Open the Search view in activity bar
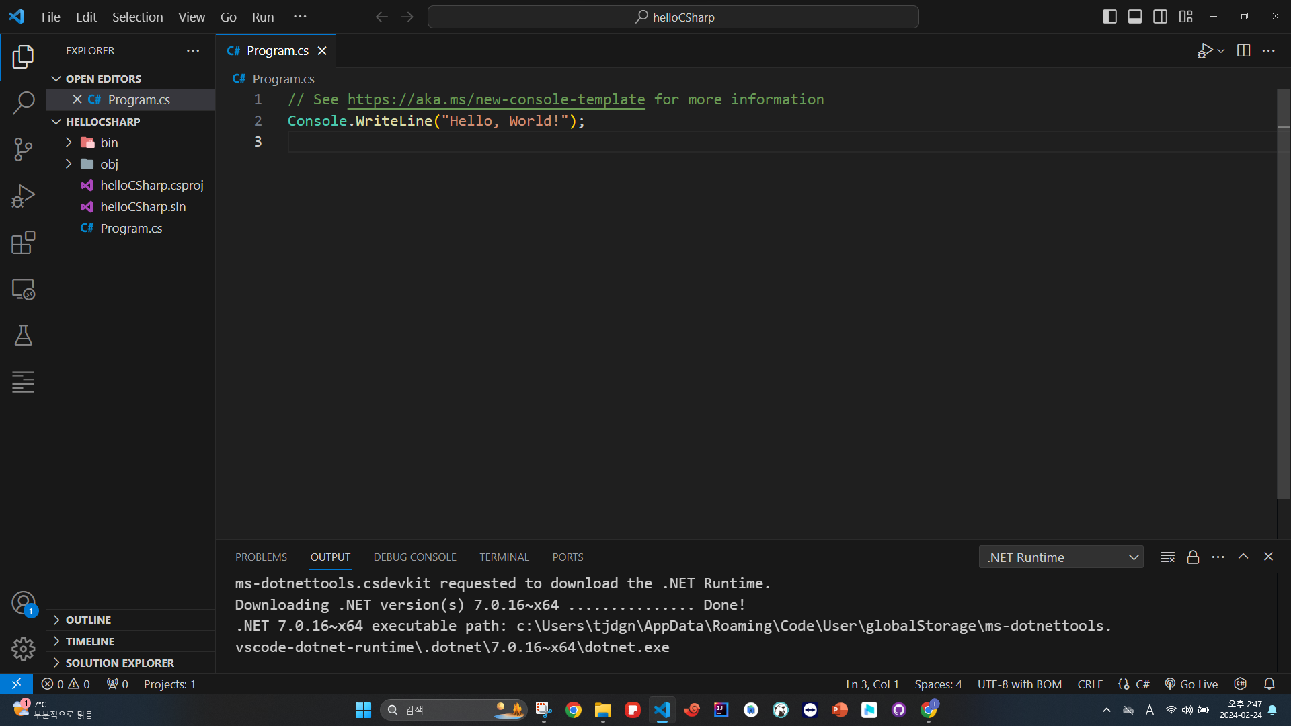This screenshot has width=1291, height=726. tap(23, 103)
